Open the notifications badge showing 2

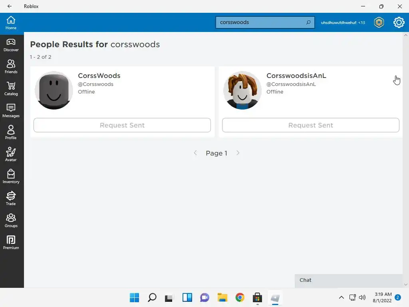[x=398, y=297]
